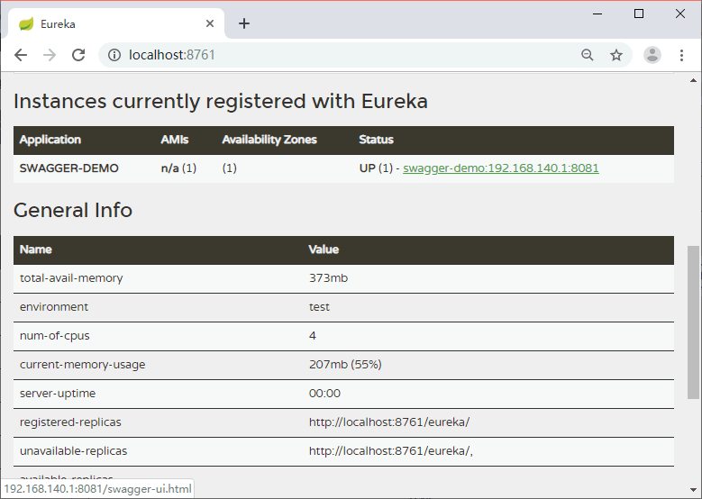Select the SWAGGER-DEMO application name
702x499 pixels.
[x=69, y=168]
